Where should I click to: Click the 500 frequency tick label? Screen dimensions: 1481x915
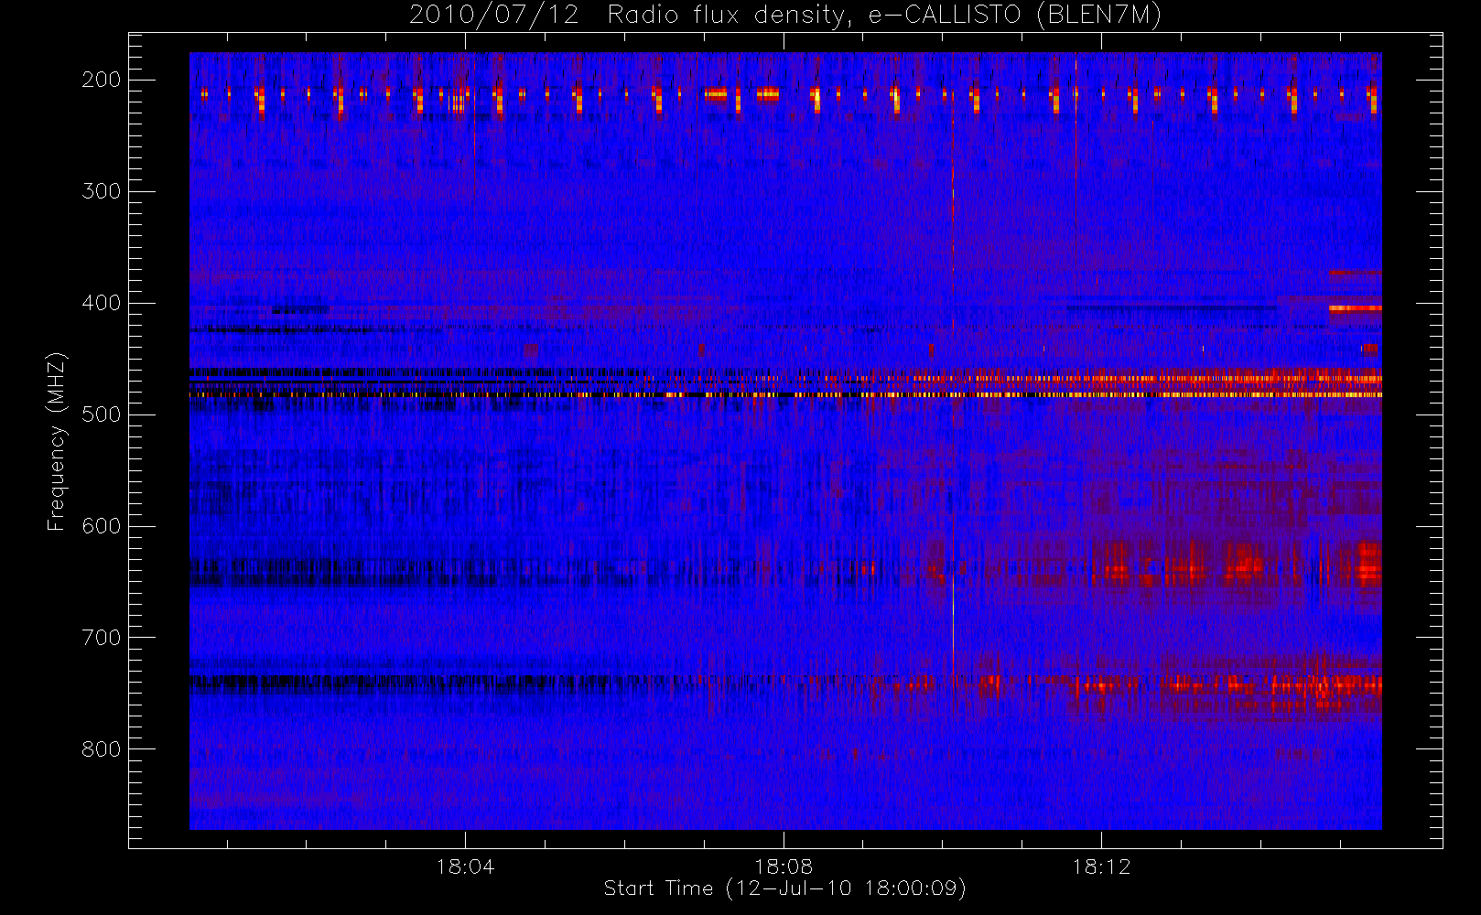(x=102, y=414)
